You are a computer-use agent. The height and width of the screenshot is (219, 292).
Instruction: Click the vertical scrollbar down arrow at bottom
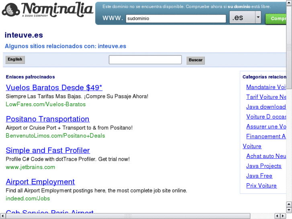[x=289, y=210]
